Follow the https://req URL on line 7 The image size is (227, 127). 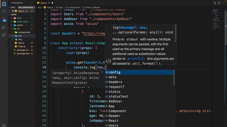94,34
